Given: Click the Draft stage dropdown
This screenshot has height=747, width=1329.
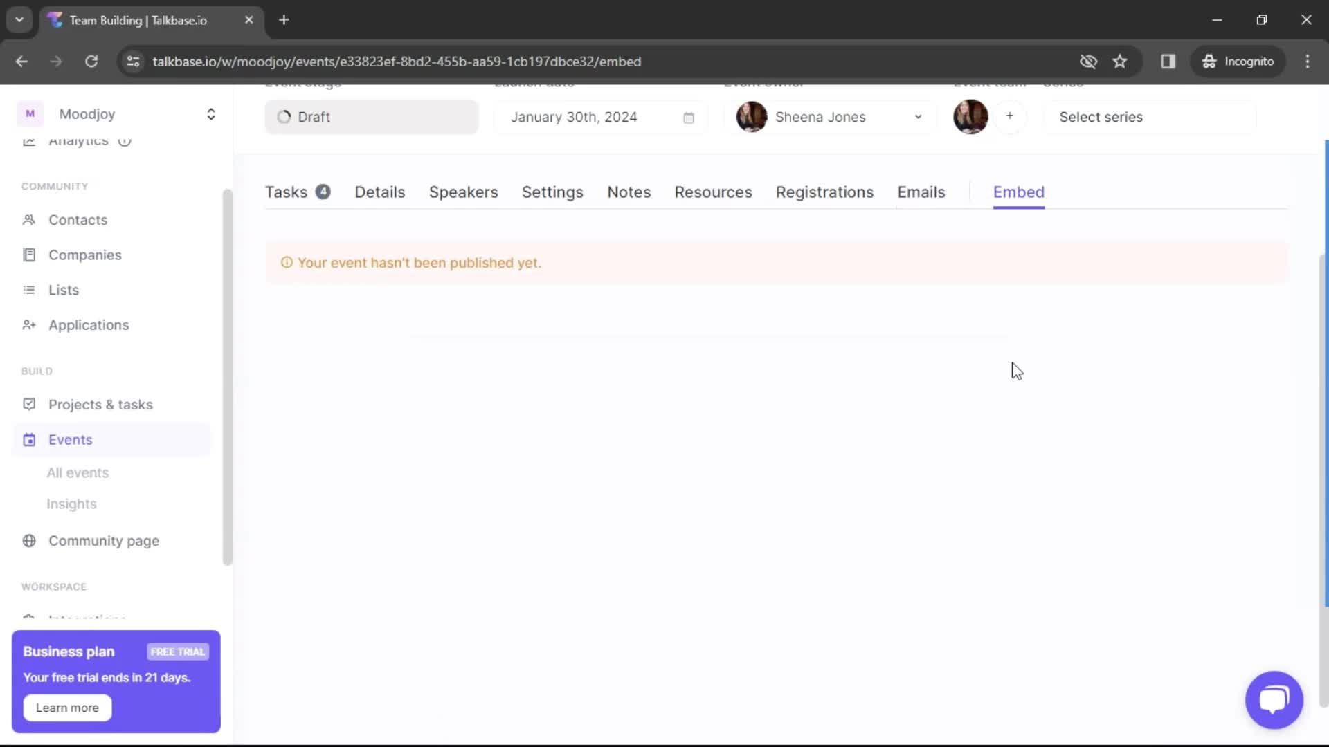Looking at the screenshot, I should point(372,117).
